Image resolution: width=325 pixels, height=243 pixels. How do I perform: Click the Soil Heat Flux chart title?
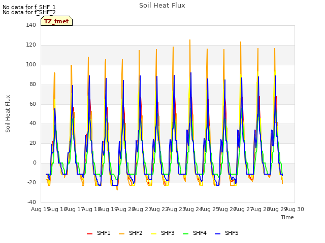click(x=162, y=6)
